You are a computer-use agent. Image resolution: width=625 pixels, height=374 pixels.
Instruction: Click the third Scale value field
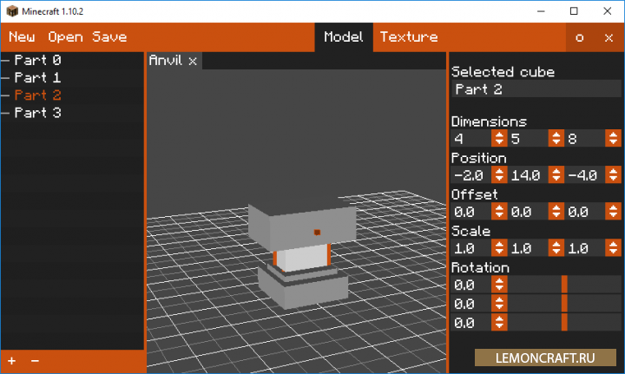585,248
